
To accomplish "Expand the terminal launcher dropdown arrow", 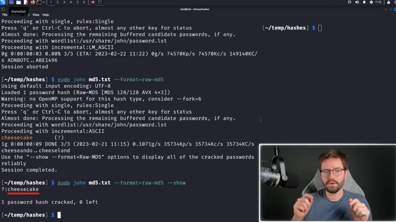I will [44, 2].
